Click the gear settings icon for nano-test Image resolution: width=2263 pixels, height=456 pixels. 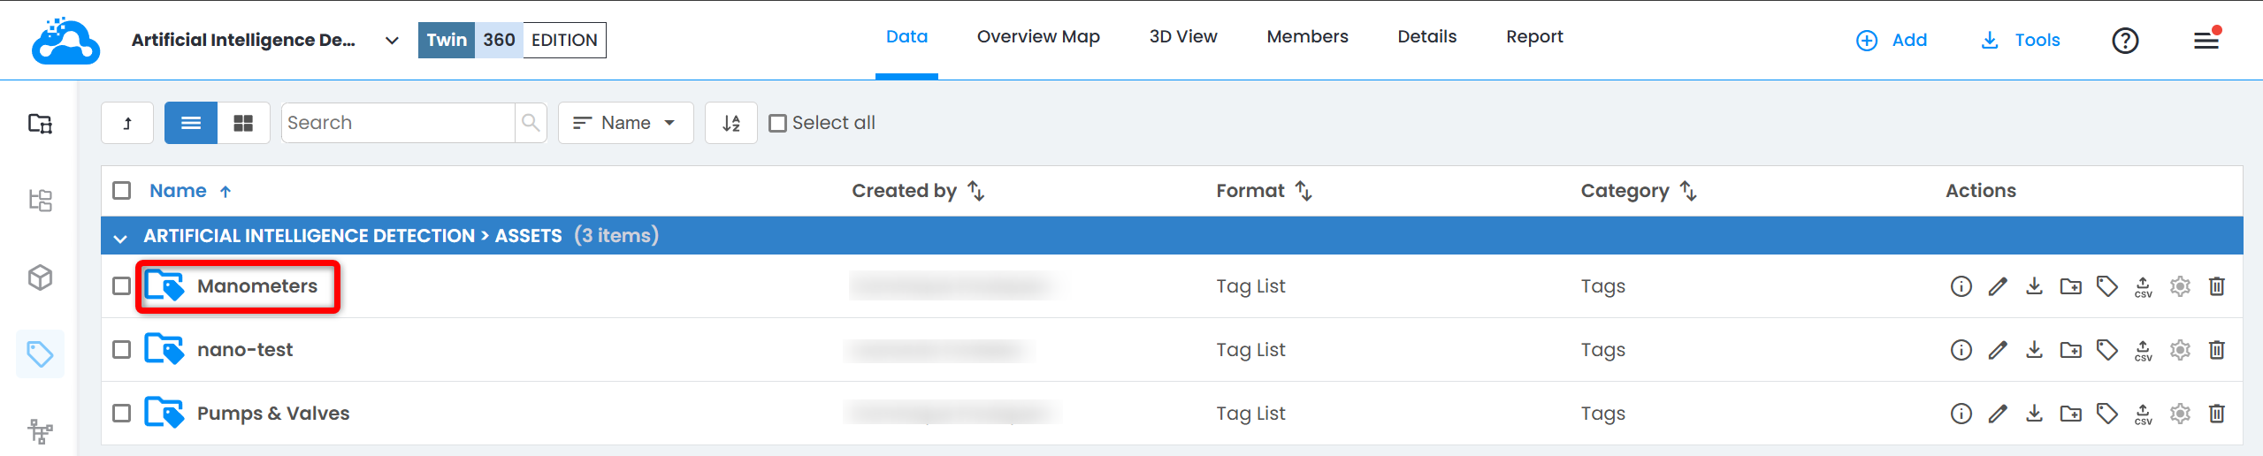point(2180,350)
